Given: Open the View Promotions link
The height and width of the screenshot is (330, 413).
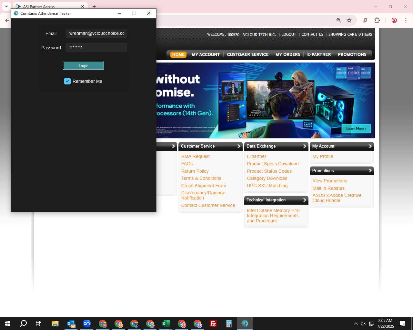Looking at the screenshot, I should tap(330, 181).
